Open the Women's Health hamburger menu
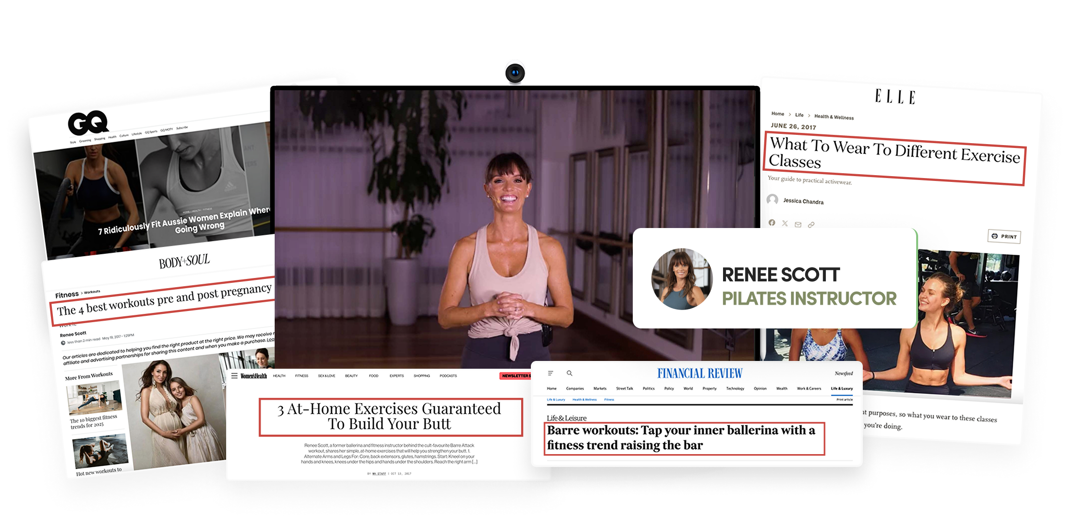 (x=234, y=376)
